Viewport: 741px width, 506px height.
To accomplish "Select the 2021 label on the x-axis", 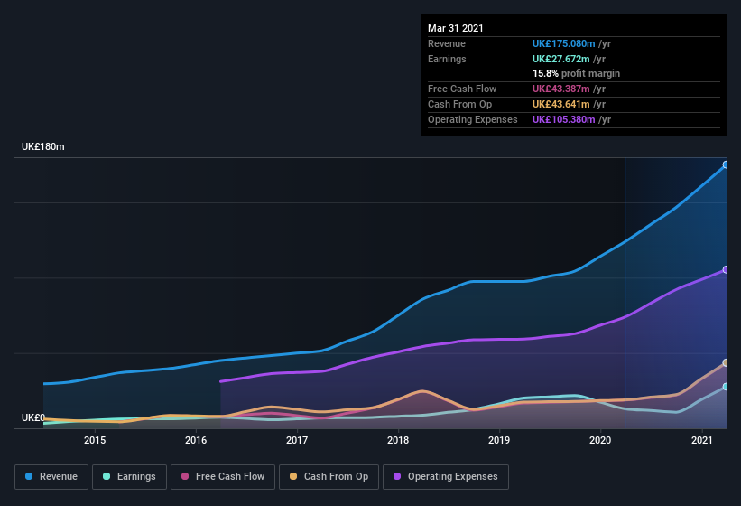I will [x=701, y=440].
